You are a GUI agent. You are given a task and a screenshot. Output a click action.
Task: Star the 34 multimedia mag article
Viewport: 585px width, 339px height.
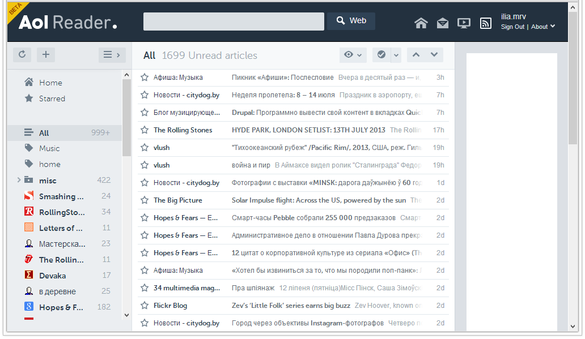click(x=145, y=288)
